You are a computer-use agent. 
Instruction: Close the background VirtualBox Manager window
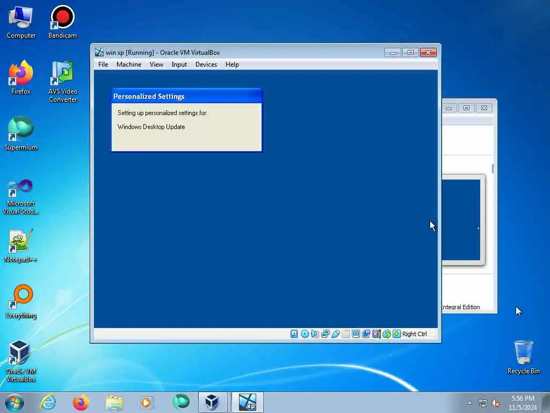click(484, 108)
